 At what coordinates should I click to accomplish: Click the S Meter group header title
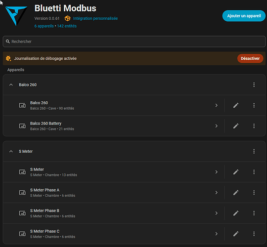pyautogui.click(x=26, y=151)
